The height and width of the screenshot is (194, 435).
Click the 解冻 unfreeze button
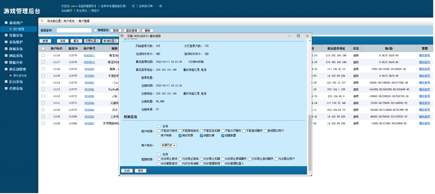(76, 41)
